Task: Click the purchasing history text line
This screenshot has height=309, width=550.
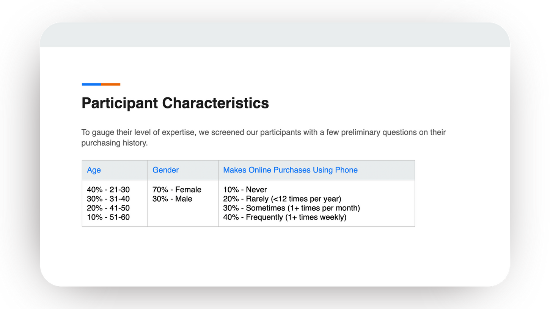Action: [x=114, y=143]
